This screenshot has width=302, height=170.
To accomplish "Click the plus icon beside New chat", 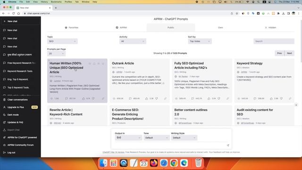I will [4, 21].
